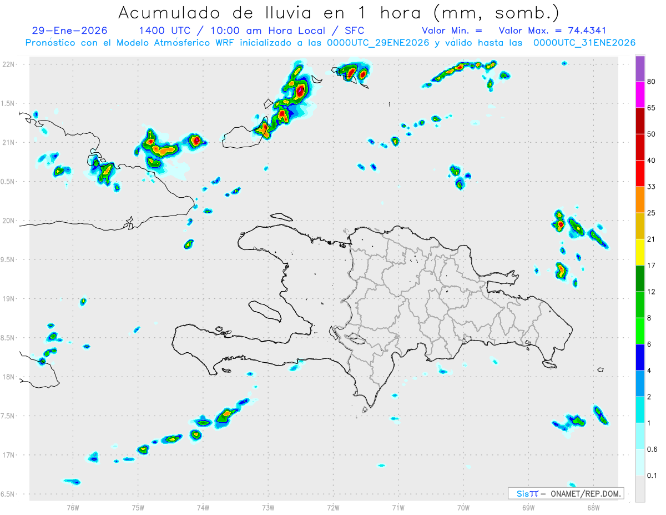The image size is (666, 515).
Task: Click the gray swatch below 0.1
Action: tap(640, 488)
